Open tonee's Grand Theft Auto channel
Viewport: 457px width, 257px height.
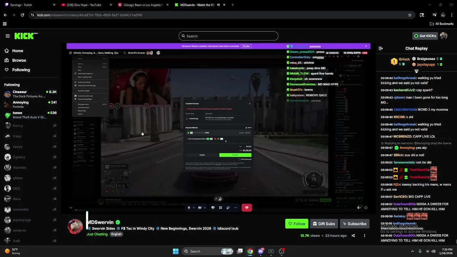click(30, 115)
